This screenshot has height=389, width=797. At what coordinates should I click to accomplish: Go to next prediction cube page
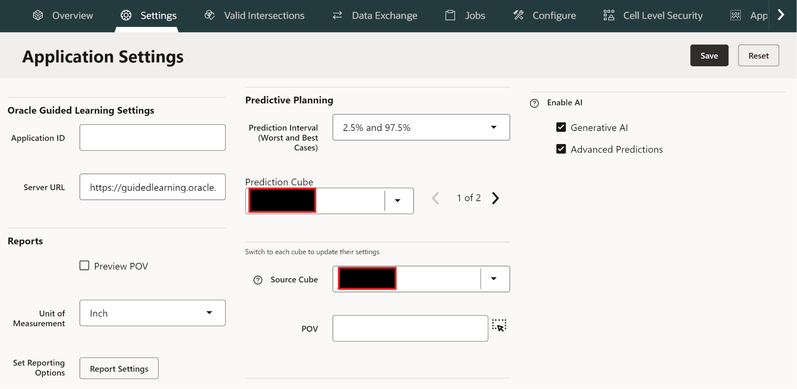[495, 198]
